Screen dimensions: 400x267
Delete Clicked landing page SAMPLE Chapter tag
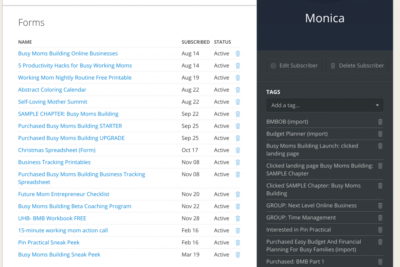pyautogui.click(x=380, y=166)
